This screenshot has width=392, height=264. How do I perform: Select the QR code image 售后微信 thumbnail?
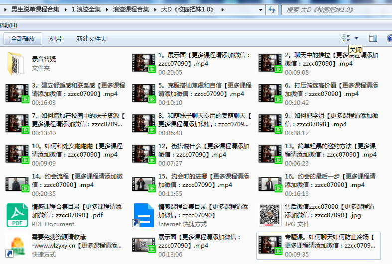click(269, 215)
